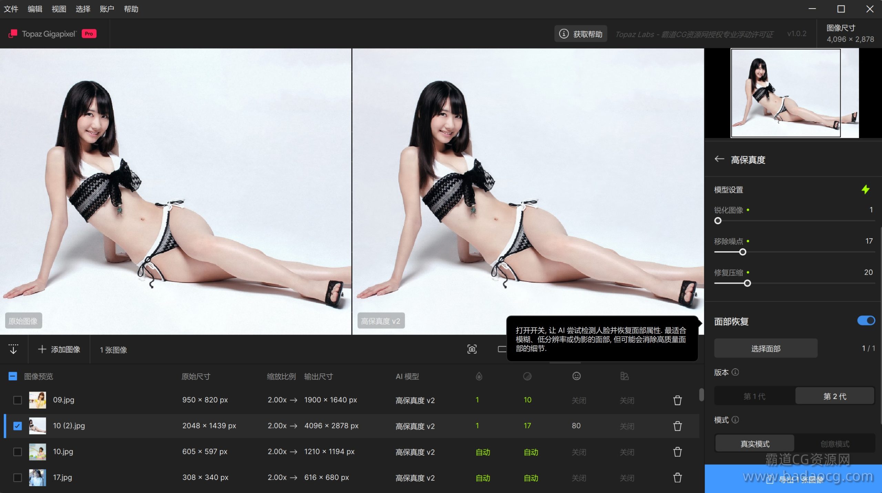Open the 视图 menu
Screen dimensions: 882x493
coord(59,9)
